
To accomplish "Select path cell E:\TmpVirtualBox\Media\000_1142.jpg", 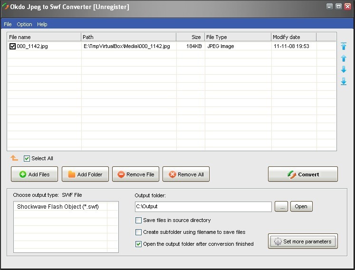I will [127, 46].
